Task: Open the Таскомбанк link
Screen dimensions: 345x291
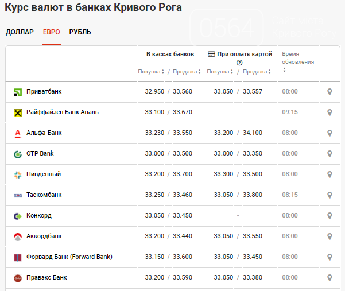Action: [44, 195]
